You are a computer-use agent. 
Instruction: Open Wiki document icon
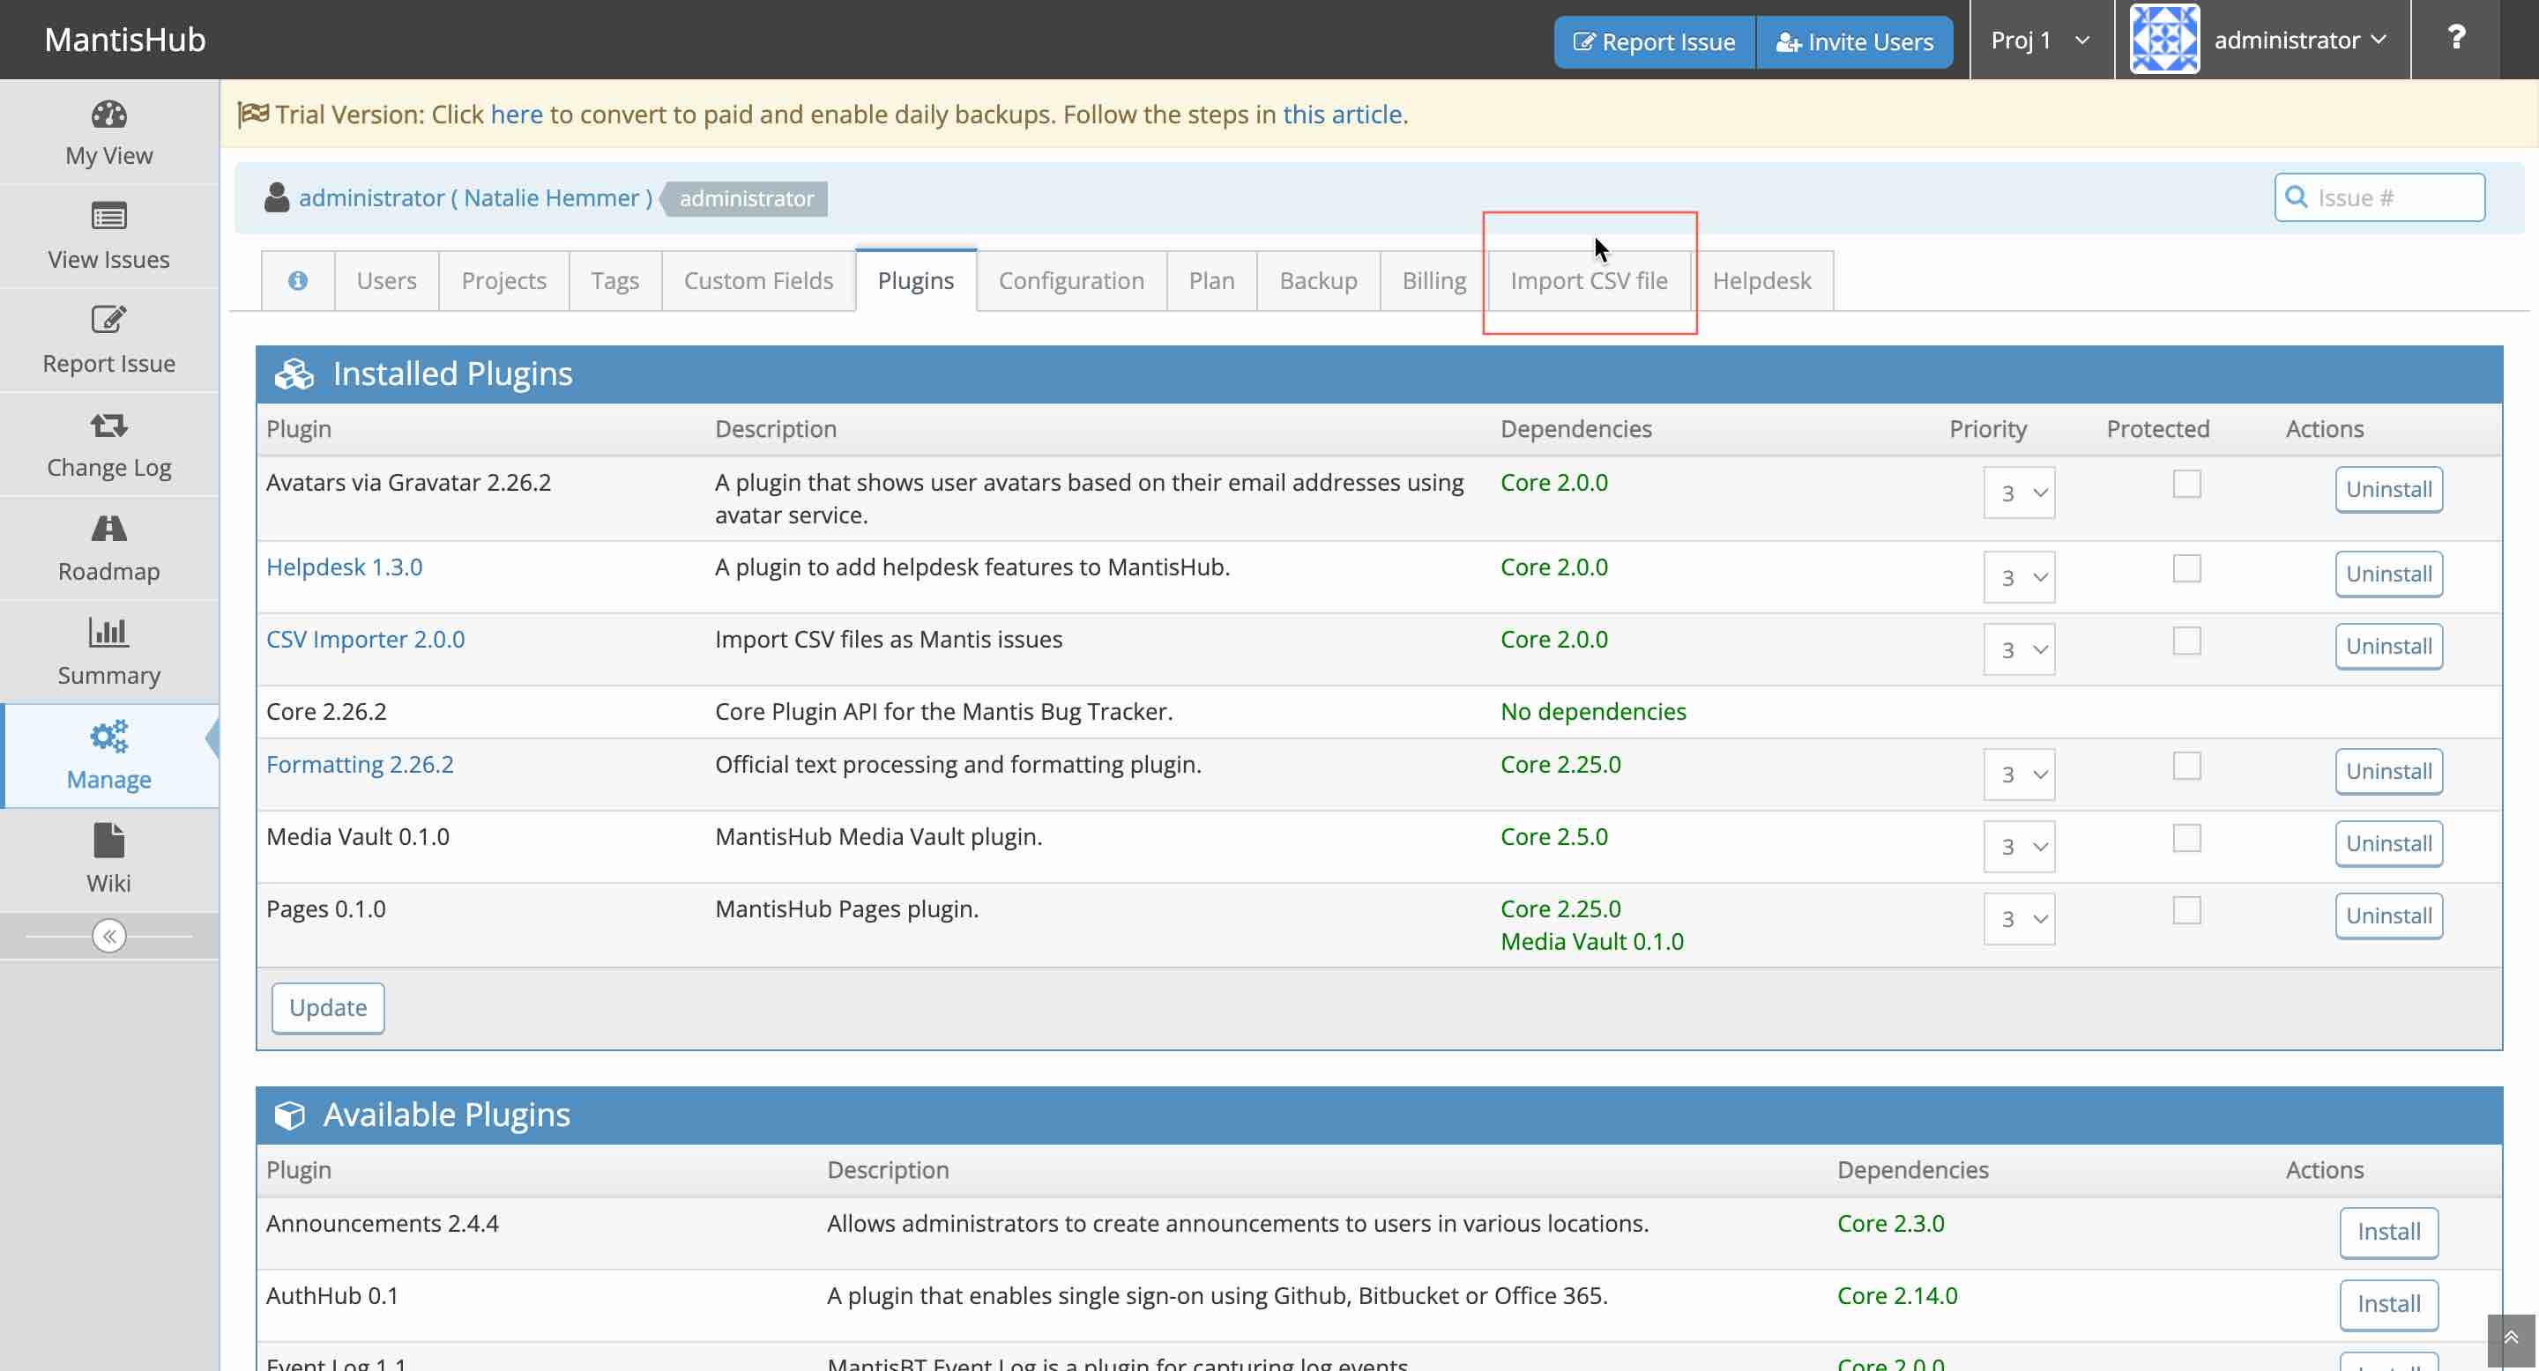tap(108, 840)
